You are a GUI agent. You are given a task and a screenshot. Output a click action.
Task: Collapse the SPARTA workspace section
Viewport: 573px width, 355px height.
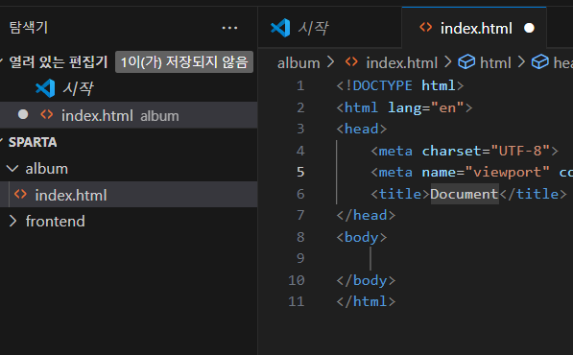[2, 142]
